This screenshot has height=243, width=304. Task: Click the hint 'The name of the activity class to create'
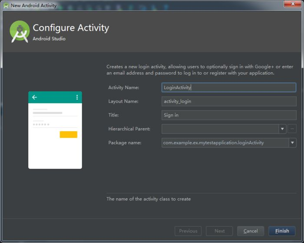149,199
